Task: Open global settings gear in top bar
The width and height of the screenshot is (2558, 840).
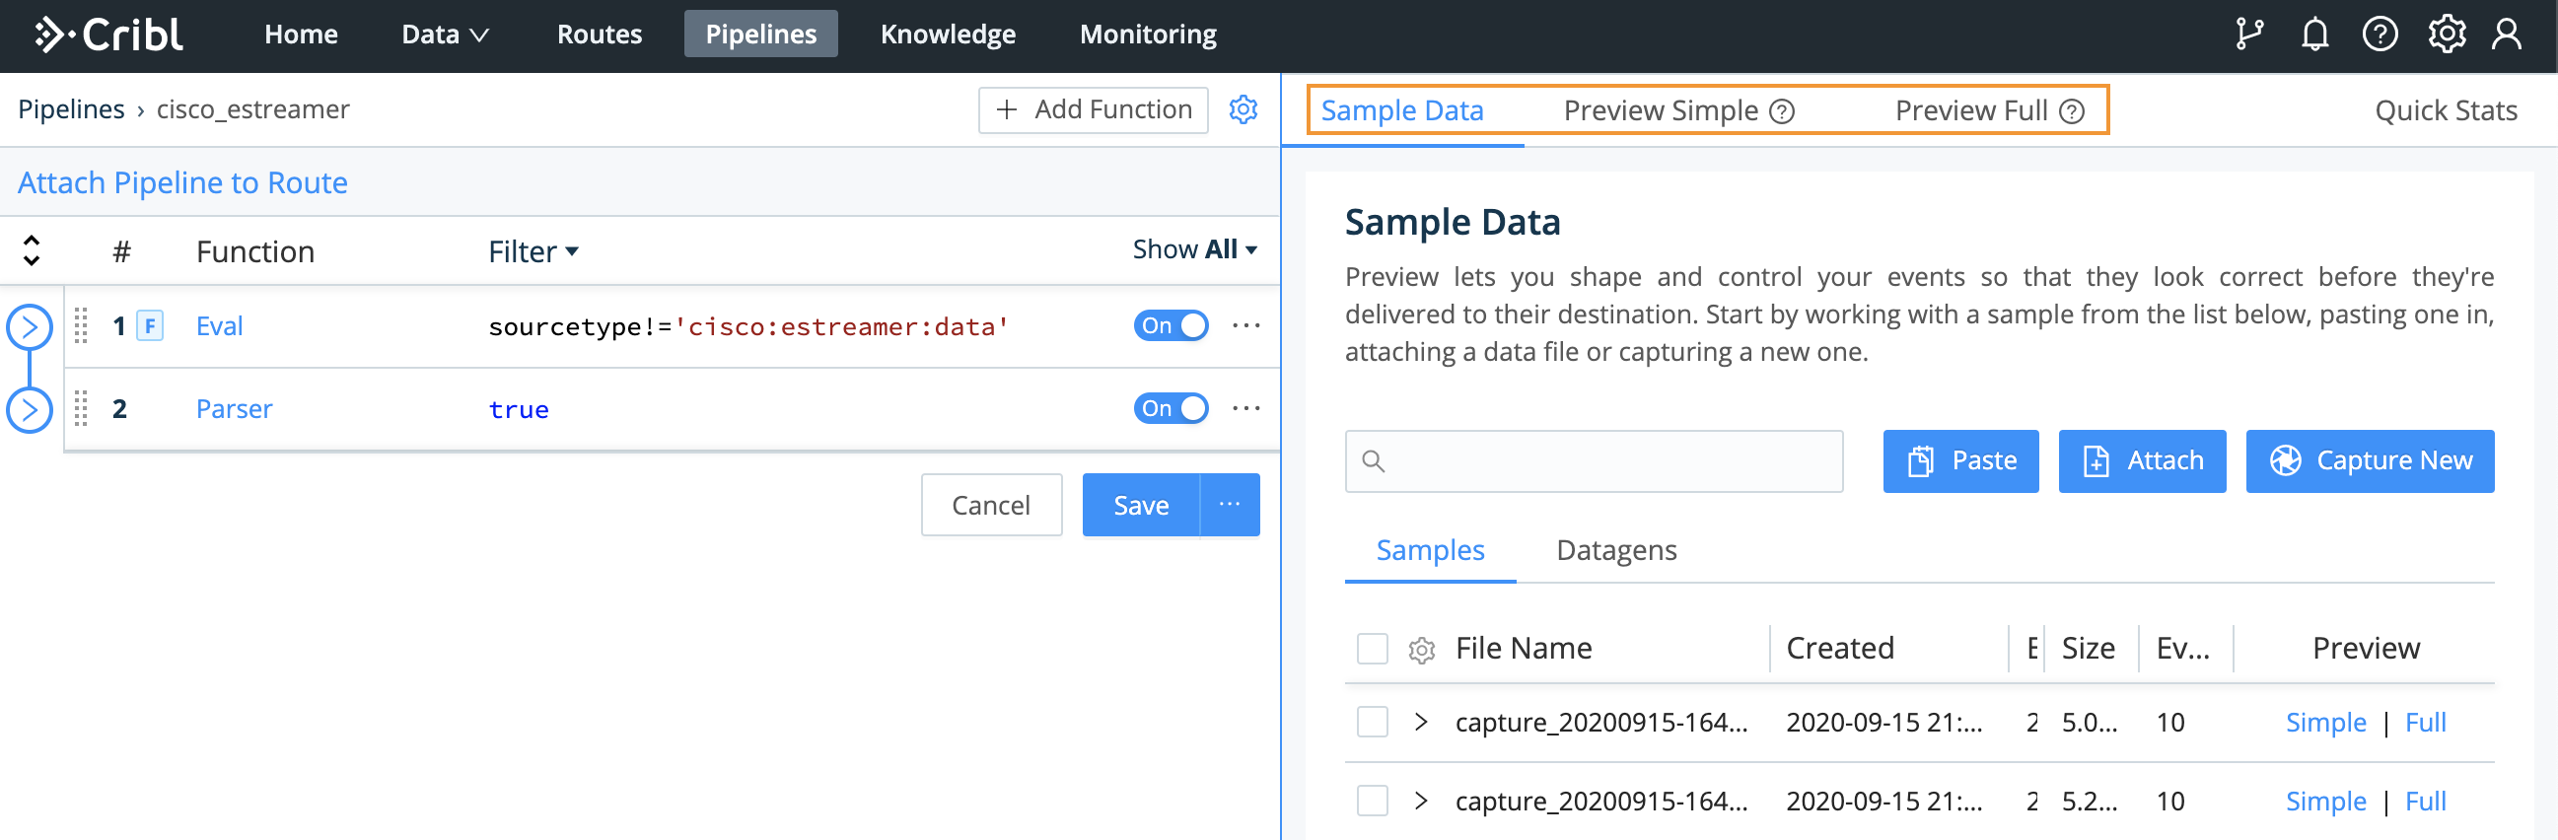Action: tap(2446, 34)
